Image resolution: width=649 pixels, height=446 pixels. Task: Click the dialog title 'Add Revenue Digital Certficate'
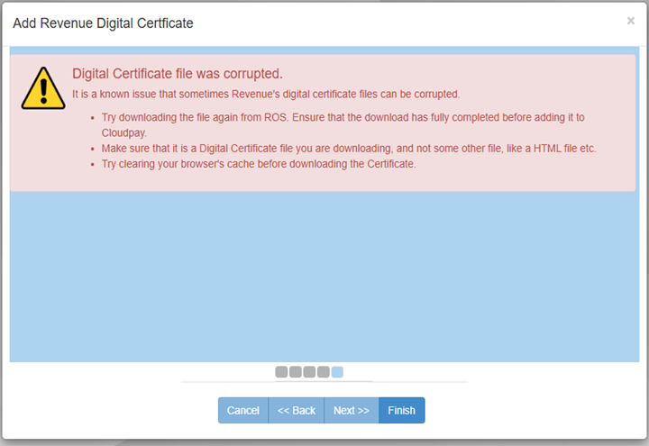tap(103, 23)
